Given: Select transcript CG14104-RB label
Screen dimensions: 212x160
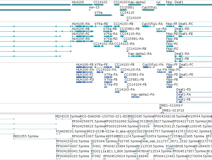Looking at the screenshot, I should click(136, 49).
